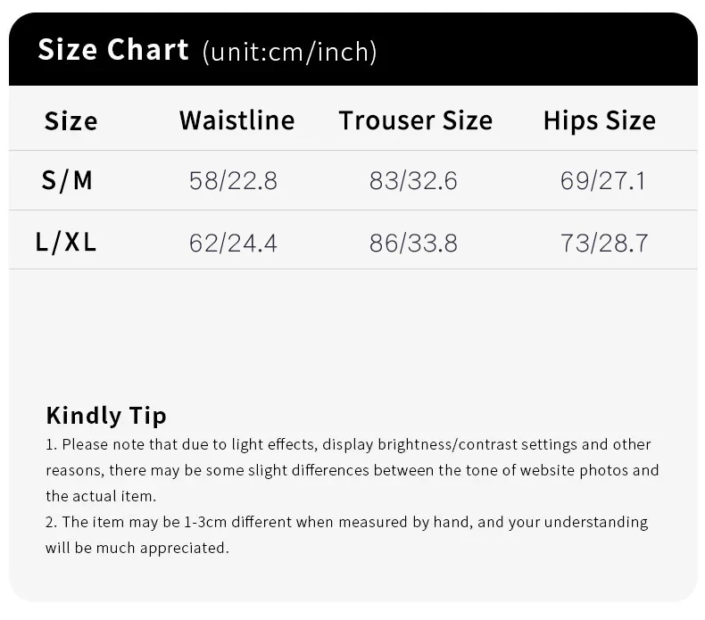This screenshot has width=705, height=620.
Task: Click the text "will be much appreciated."
Action: coord(137,548)
